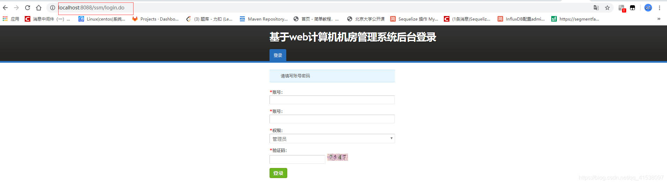Open the translate page icon
Viewport: 667px width, 184px height.
point(596,8)
